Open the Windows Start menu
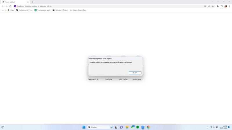Viewport: 232px width, 130px height. pyautogui.click(x=84, y=127)
